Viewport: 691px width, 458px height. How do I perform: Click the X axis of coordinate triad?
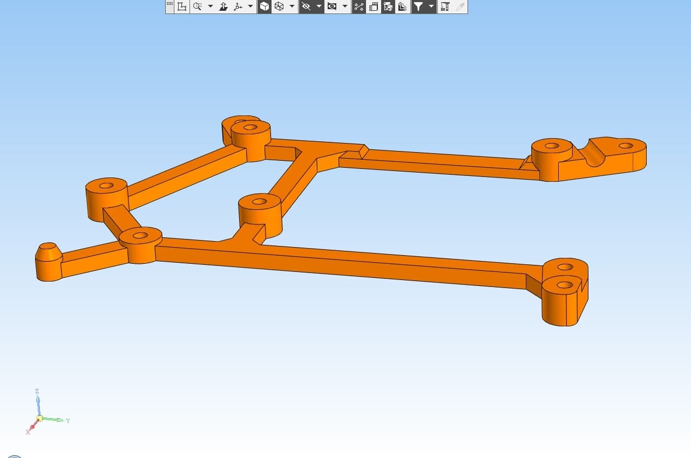(x=31, y=428)
